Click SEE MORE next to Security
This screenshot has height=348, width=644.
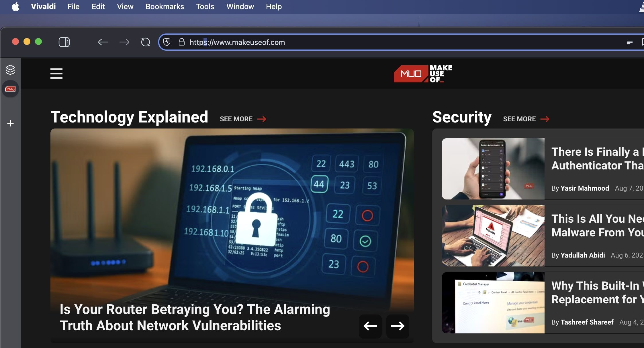pyautogui.click(x=519, y=119)
